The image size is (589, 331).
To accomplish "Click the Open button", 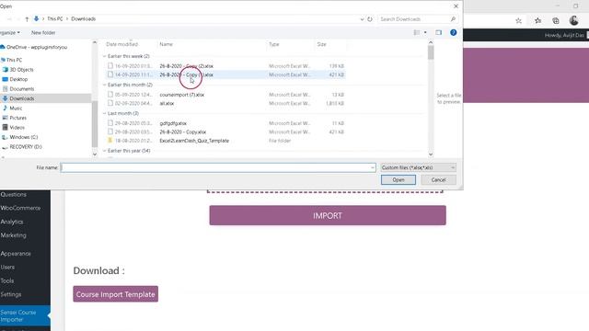I will 398,180.
